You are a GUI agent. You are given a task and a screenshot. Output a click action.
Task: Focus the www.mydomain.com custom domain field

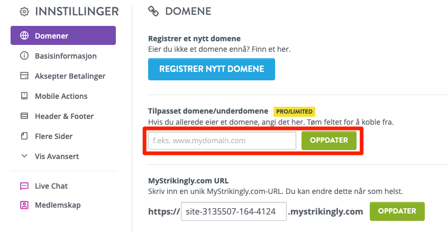point(222,141)
